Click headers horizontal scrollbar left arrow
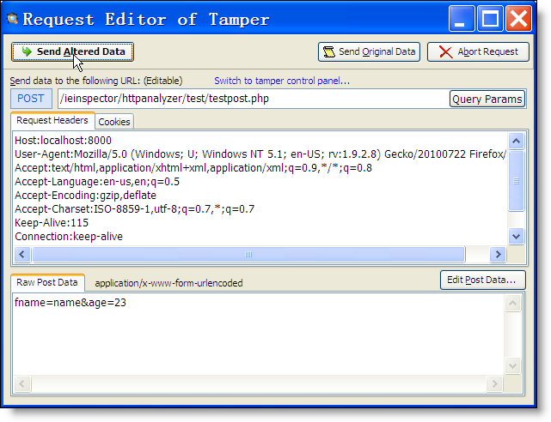This screenshot has height=422, width=551. coord(21,255)
